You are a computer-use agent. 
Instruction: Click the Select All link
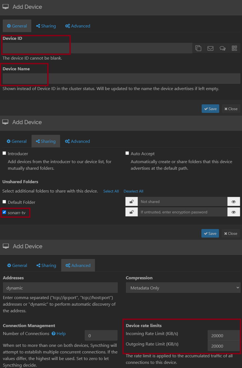click(x=111, y=191)
